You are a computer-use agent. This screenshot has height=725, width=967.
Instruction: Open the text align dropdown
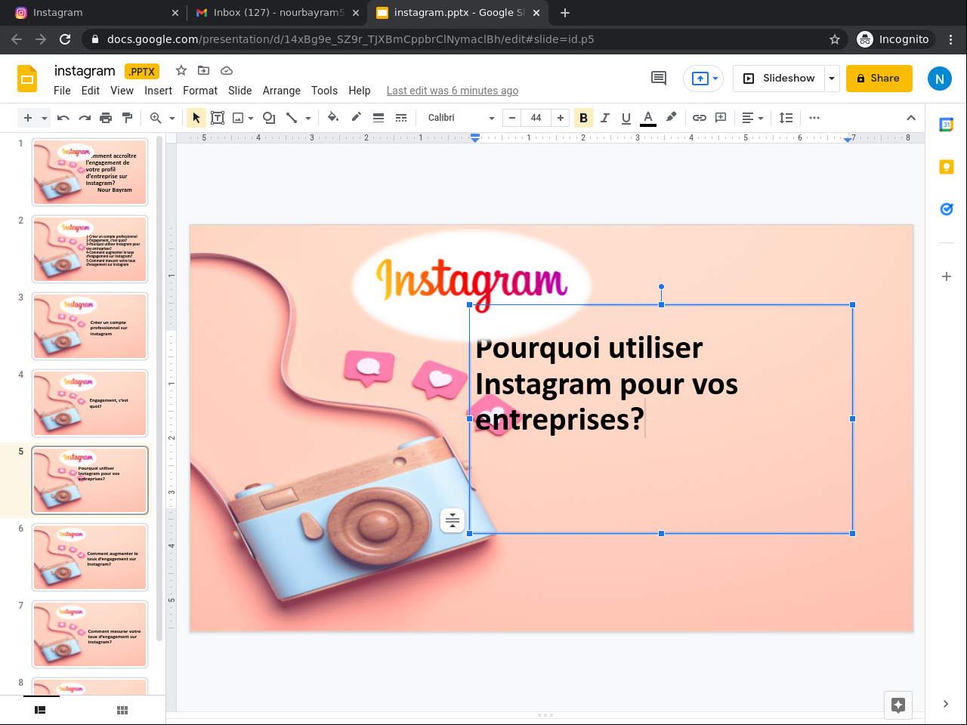[x=752, y=118]
